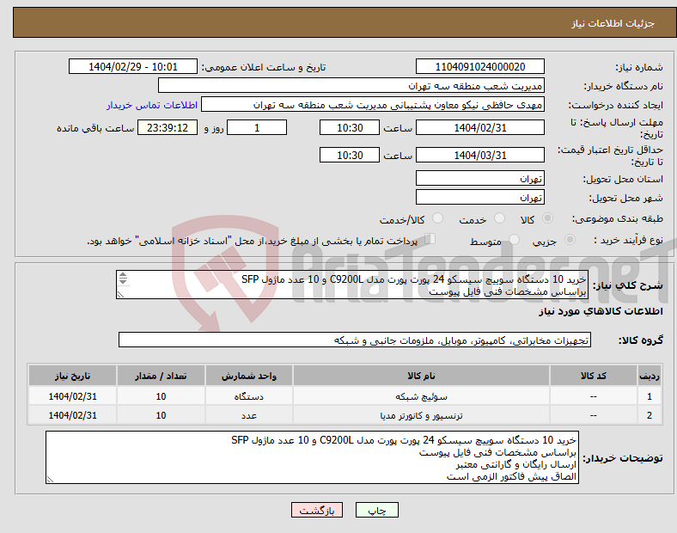Click down arrow in شرح کلی نیاز box
677x533 pixels.
(x=123, y=281)
